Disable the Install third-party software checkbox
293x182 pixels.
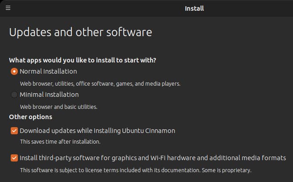click(14, 158)
